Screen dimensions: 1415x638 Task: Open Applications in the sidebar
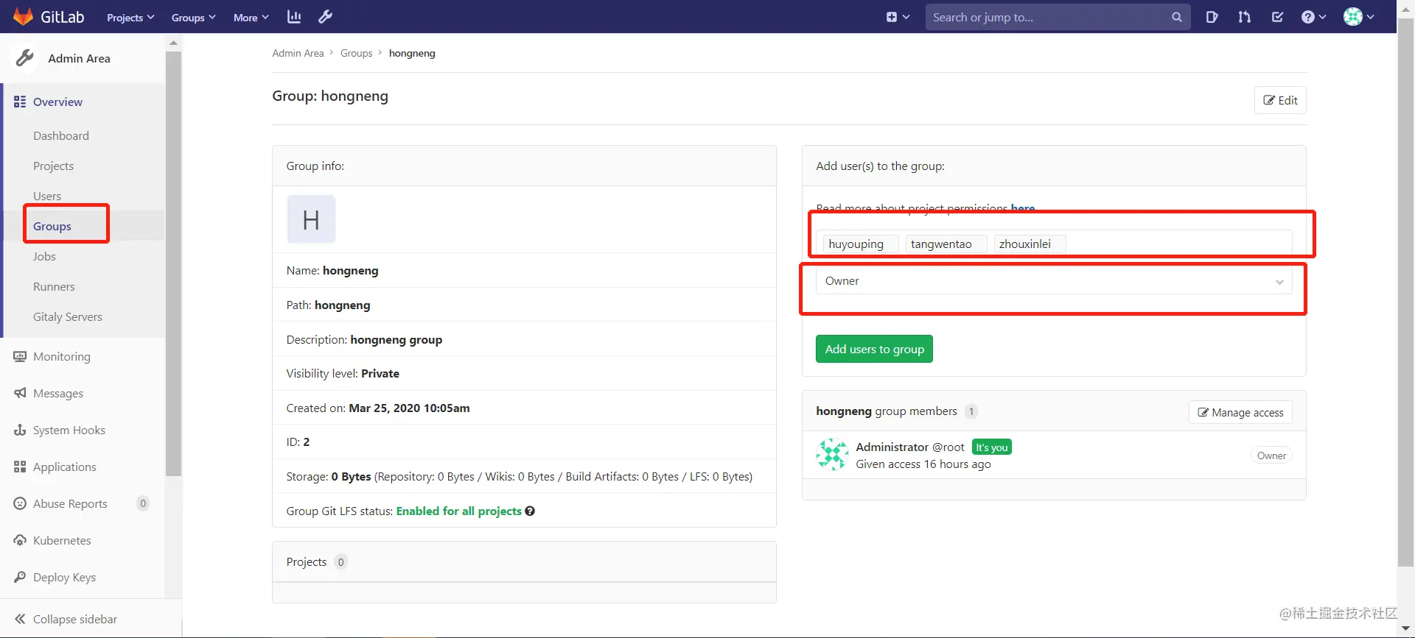[65, 467]
